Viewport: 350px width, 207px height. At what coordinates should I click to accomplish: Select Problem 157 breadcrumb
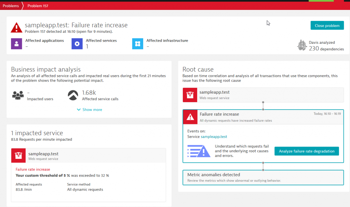38,6
